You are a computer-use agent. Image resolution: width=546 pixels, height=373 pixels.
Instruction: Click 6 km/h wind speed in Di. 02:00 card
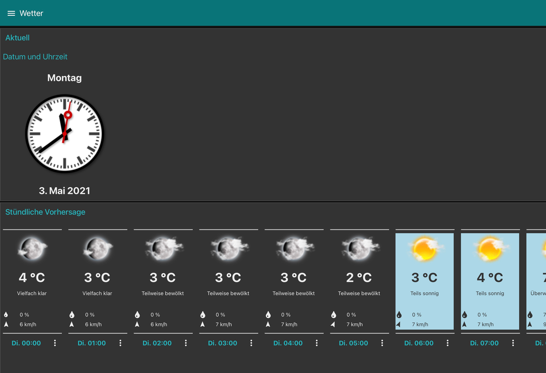coord(159,324)
